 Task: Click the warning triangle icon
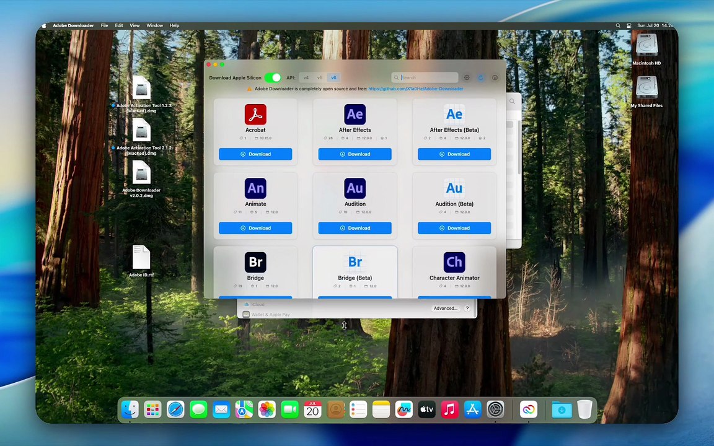249,89
